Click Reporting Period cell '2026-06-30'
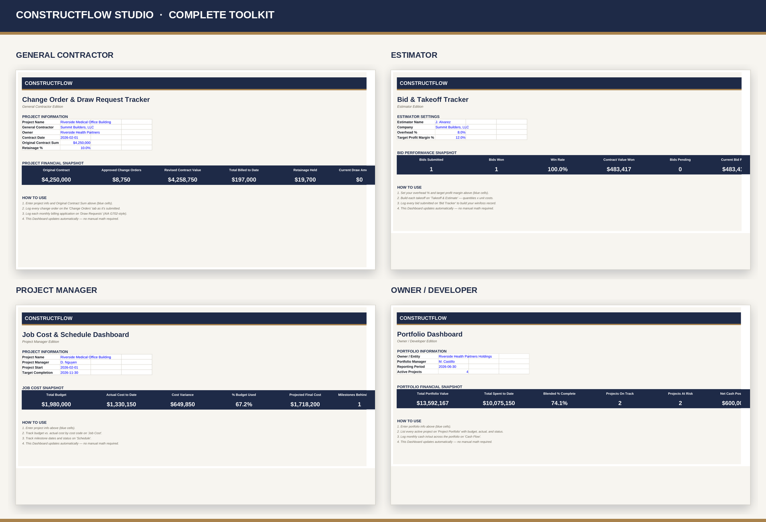This screenshot has width=766, height=522. click(x=453, y=367)
